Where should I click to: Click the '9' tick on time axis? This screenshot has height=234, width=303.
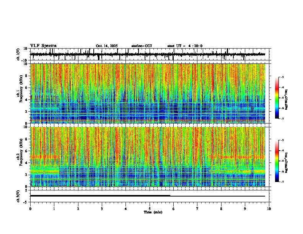point(245,209)
